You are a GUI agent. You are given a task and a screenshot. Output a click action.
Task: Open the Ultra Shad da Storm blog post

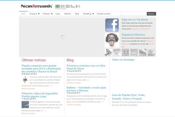[x=86, y=67]
